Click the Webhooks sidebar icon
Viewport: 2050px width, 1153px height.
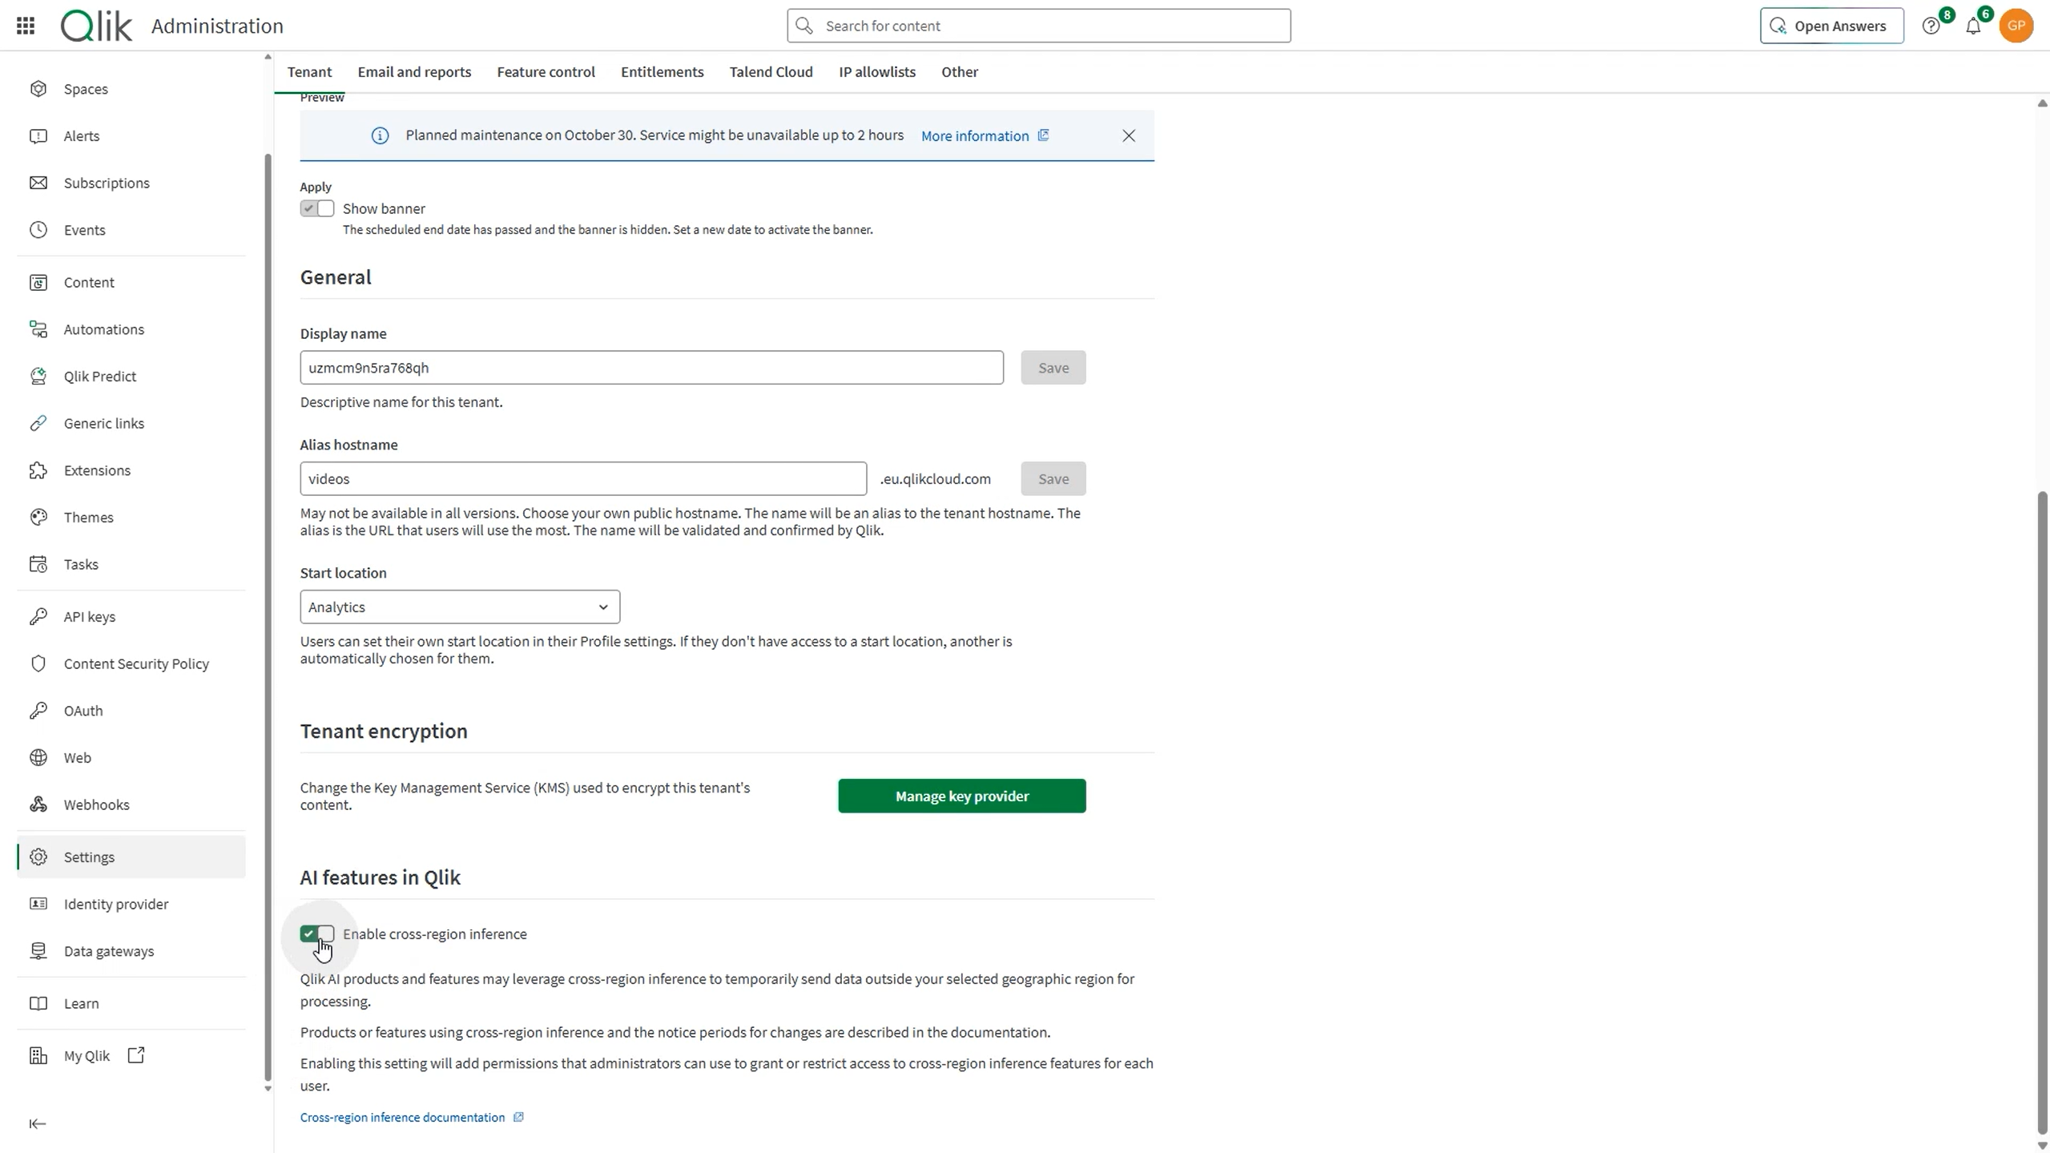point(38,804)
